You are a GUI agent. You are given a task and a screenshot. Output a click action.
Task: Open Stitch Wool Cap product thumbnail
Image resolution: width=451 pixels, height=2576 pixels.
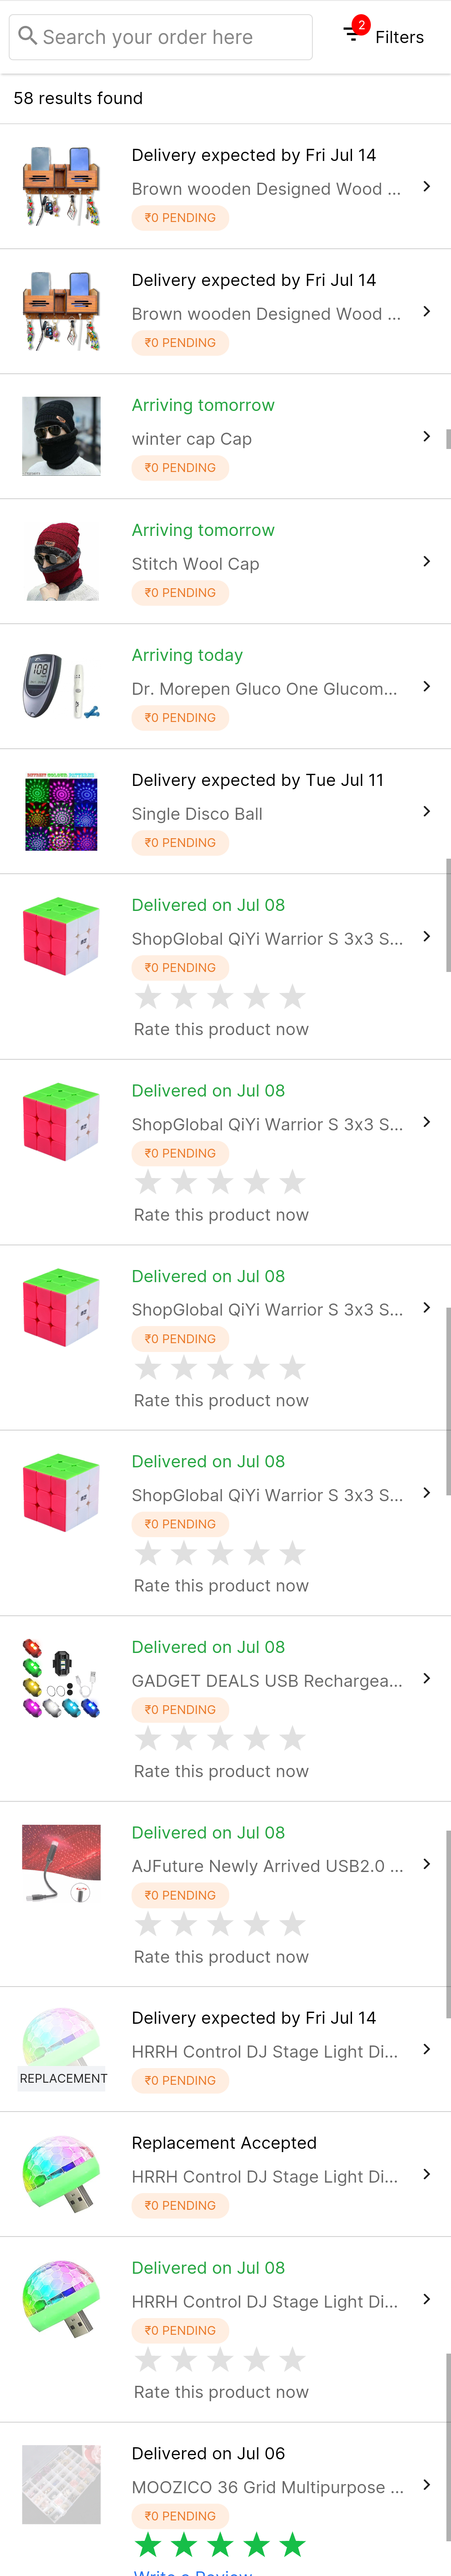click(x=62, y=561)
